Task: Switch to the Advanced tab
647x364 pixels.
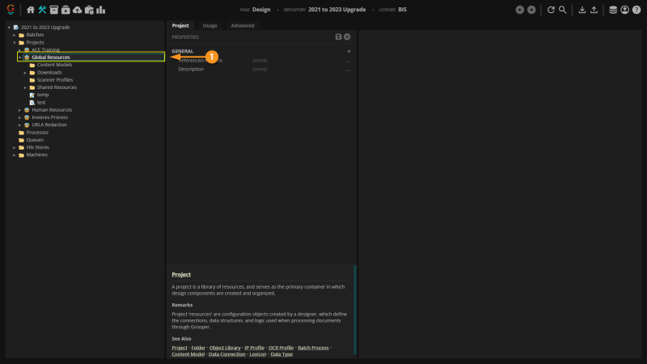Action: pos(242,26)
